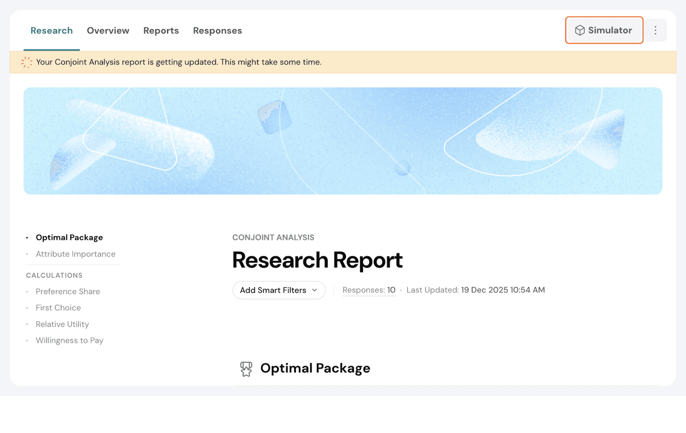Jump to Optimal Package section in sidebar
Image resolution: width=686 pixels, height=433 pixels.
[x=69, y=238]
